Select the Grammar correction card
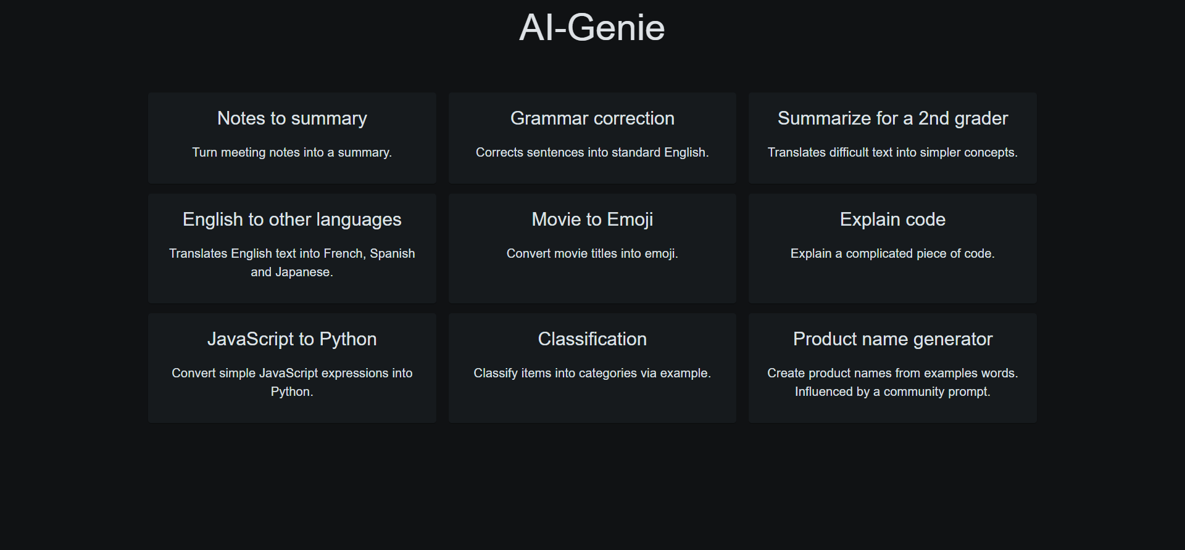This screenshot has width=1185, height=550. 592,137
